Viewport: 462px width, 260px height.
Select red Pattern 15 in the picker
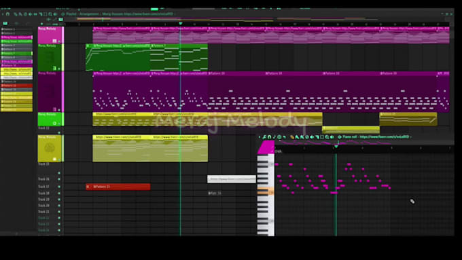[16, 86]
